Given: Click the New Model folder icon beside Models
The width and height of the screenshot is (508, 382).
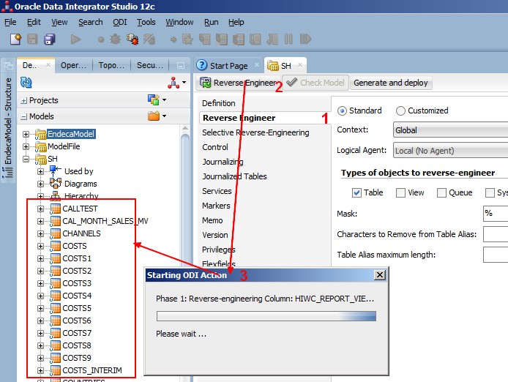Looking at the screenshot, I should click(154, 116).
